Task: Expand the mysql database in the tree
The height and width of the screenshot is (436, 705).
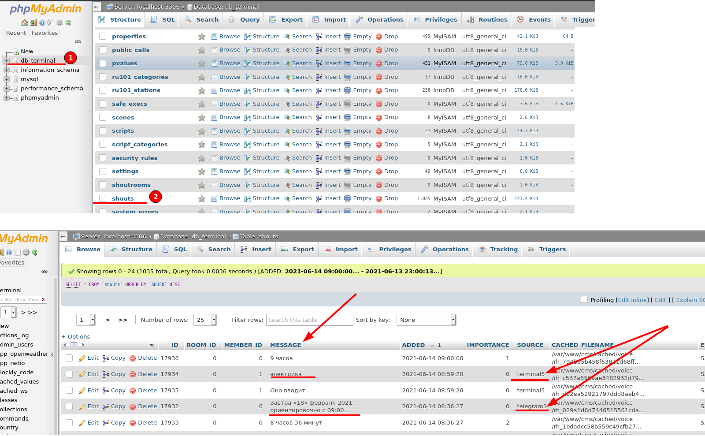Action: point(7,79)
